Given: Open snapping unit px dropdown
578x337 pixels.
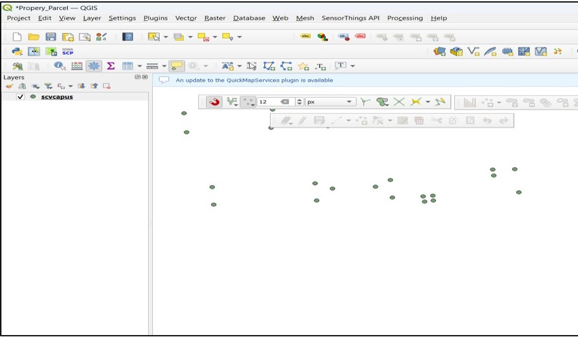Looking at the screenshot, I should click(331, 101).
